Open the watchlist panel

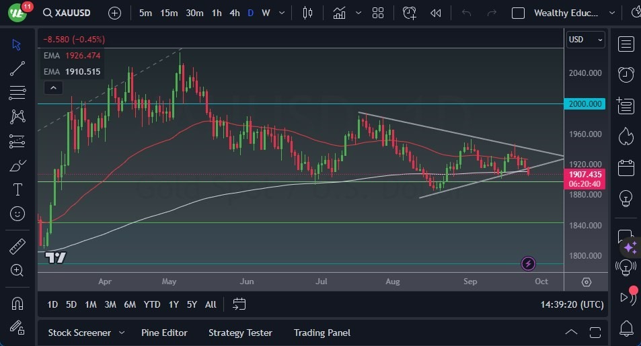(x=626, y=44)
